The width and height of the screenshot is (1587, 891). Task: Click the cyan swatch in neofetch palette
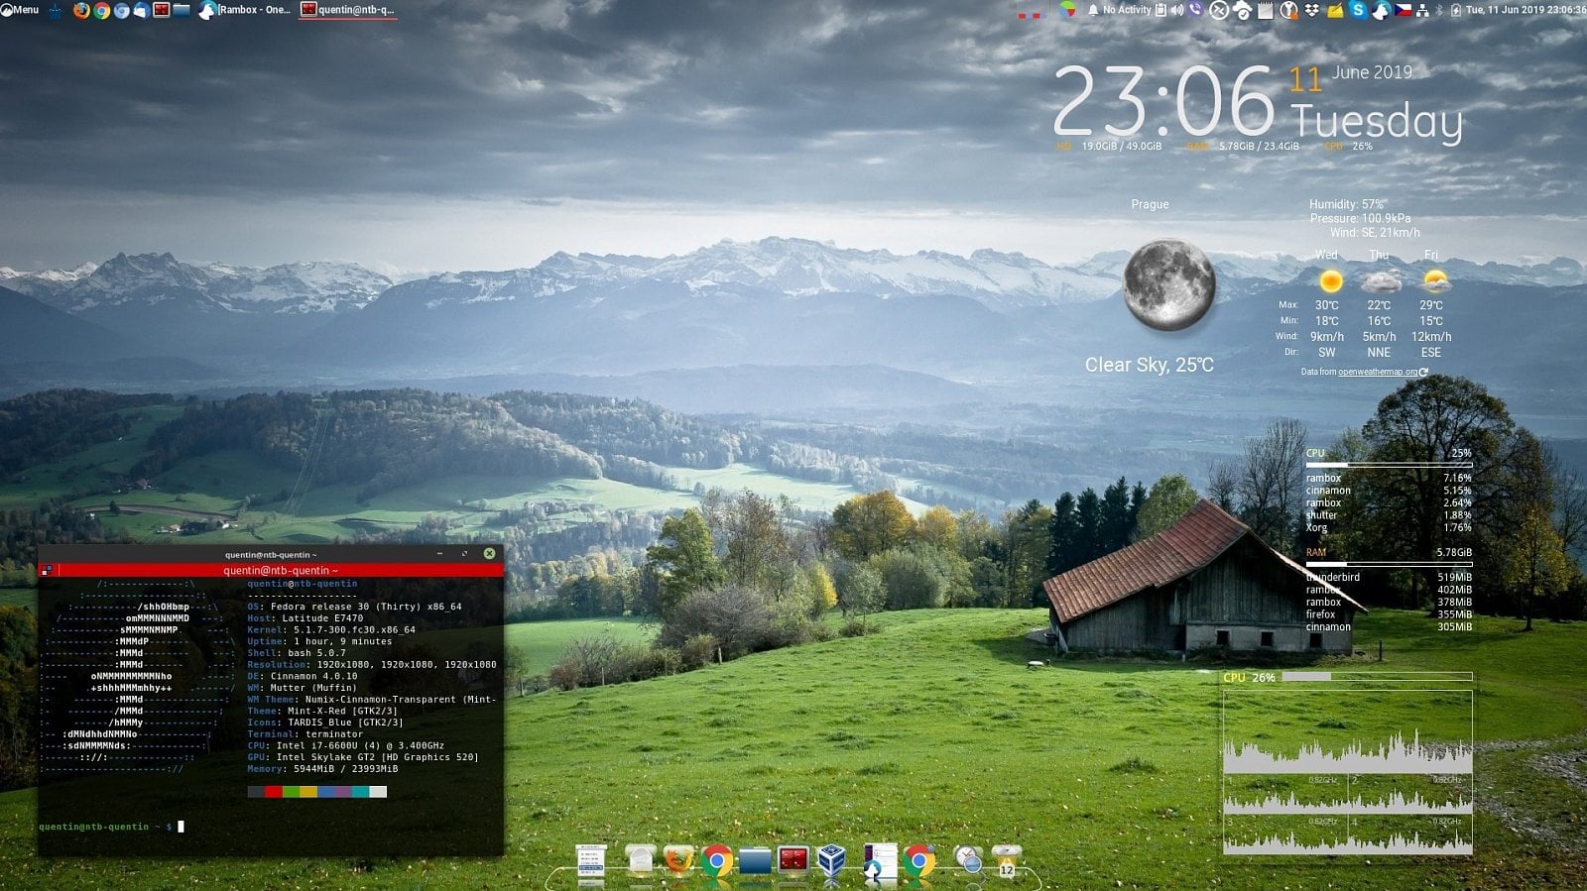(x=360, y=792)
